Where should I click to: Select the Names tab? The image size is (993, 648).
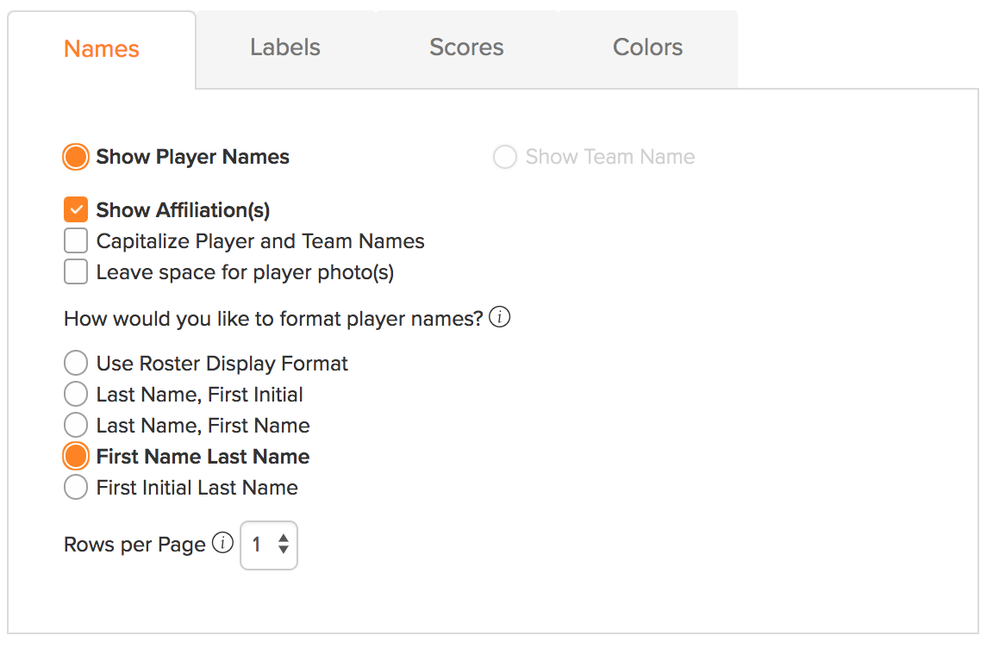102,49
